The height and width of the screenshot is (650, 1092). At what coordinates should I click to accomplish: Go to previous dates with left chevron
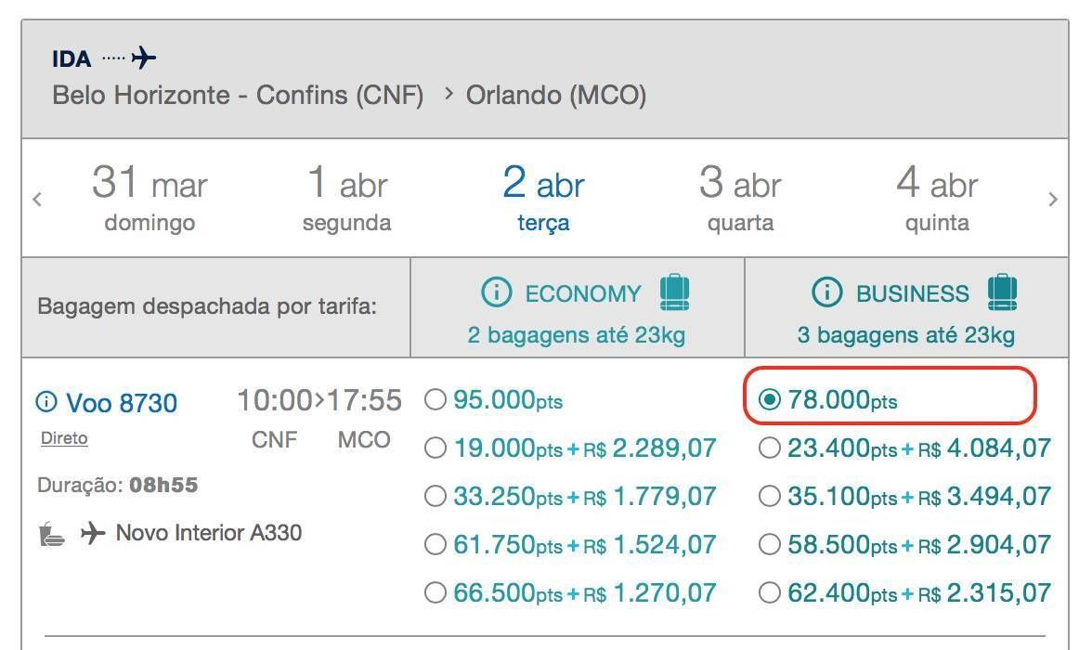pos(37,199)
